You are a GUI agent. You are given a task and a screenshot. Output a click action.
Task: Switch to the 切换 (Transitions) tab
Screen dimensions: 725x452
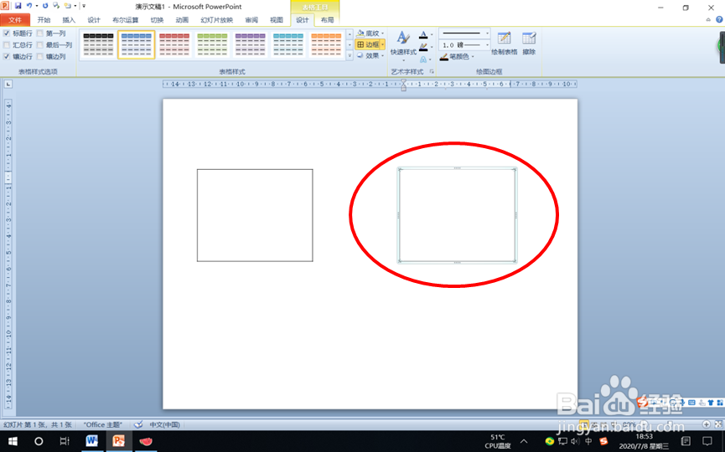[158, 20]
